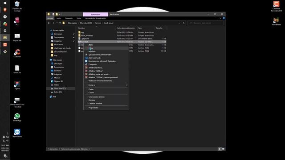This screenshot has width=285, height=160.
Task: Select Este equipo in navigation pane
Action: 57,60
